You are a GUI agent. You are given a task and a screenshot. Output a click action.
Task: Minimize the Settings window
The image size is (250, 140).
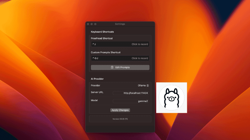tap(92, 24)
